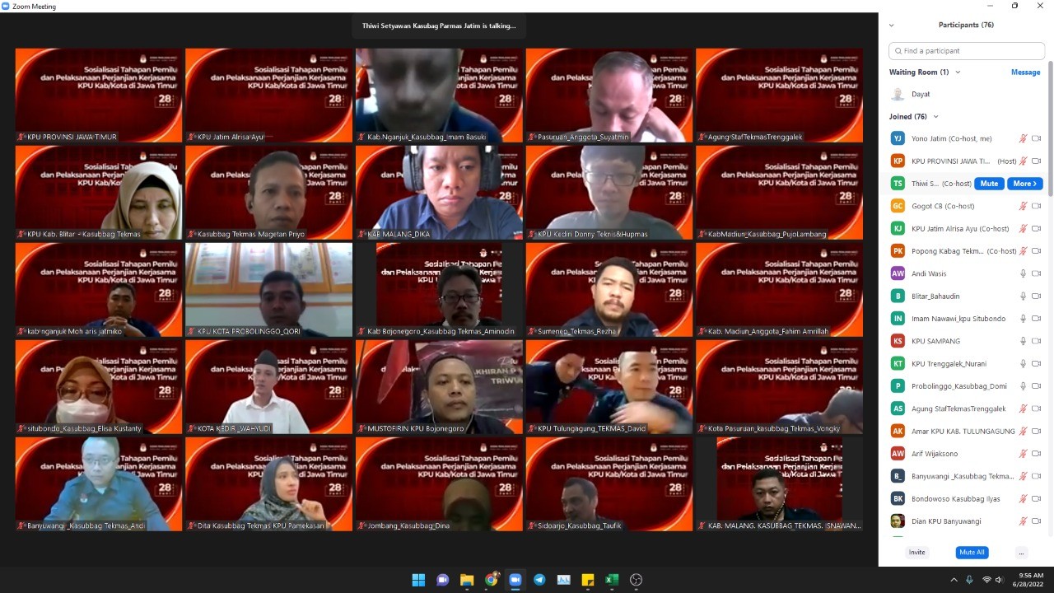The height and width of the screenshot is (593, 1054).
Task: Click microphone icon beside Andi Wasis
Action: tap(1023, 273)
